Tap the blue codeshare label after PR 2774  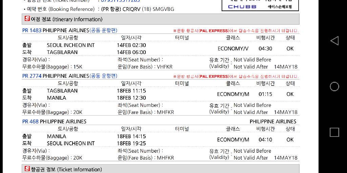[103, 76]
